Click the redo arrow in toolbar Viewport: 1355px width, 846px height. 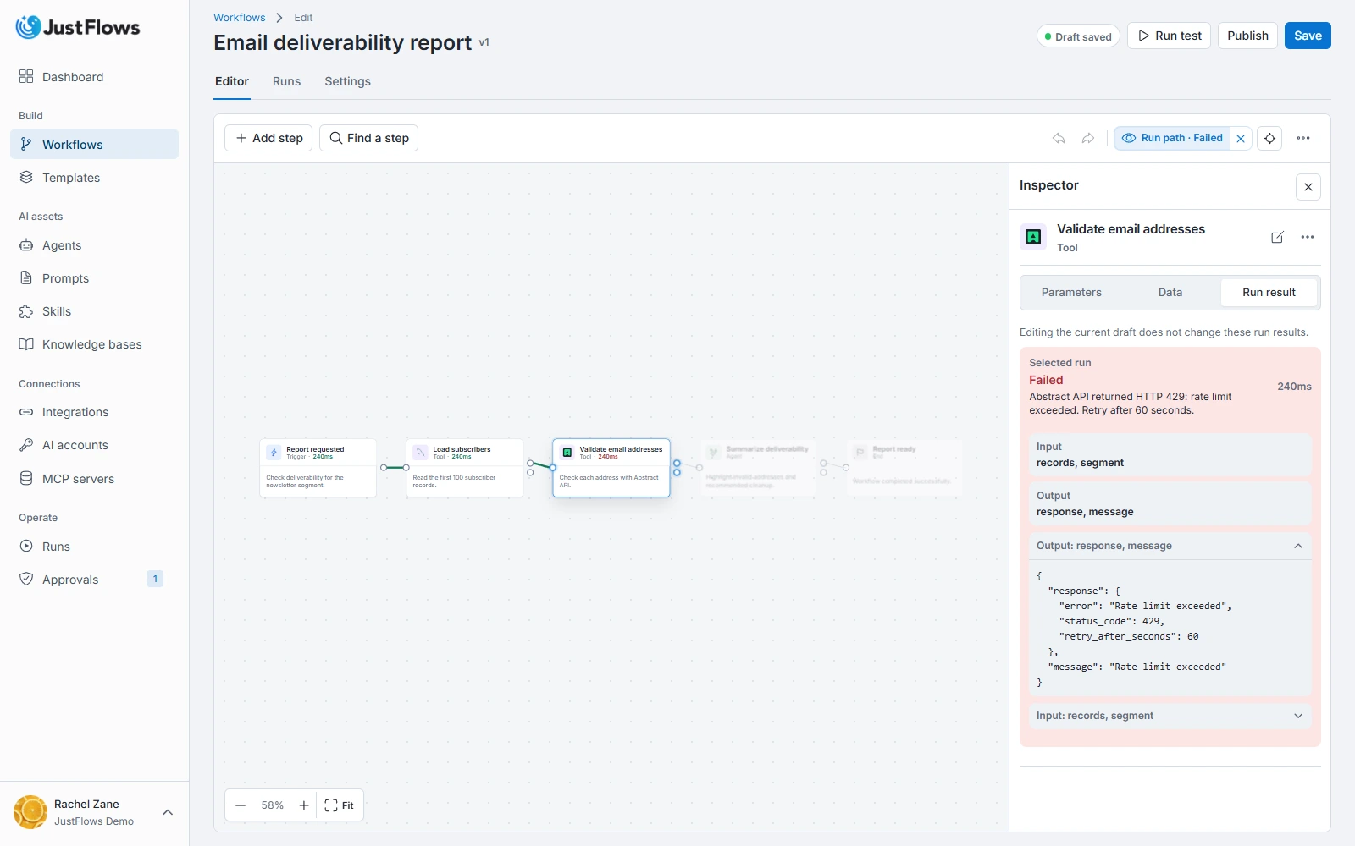tap(1088, 138)
